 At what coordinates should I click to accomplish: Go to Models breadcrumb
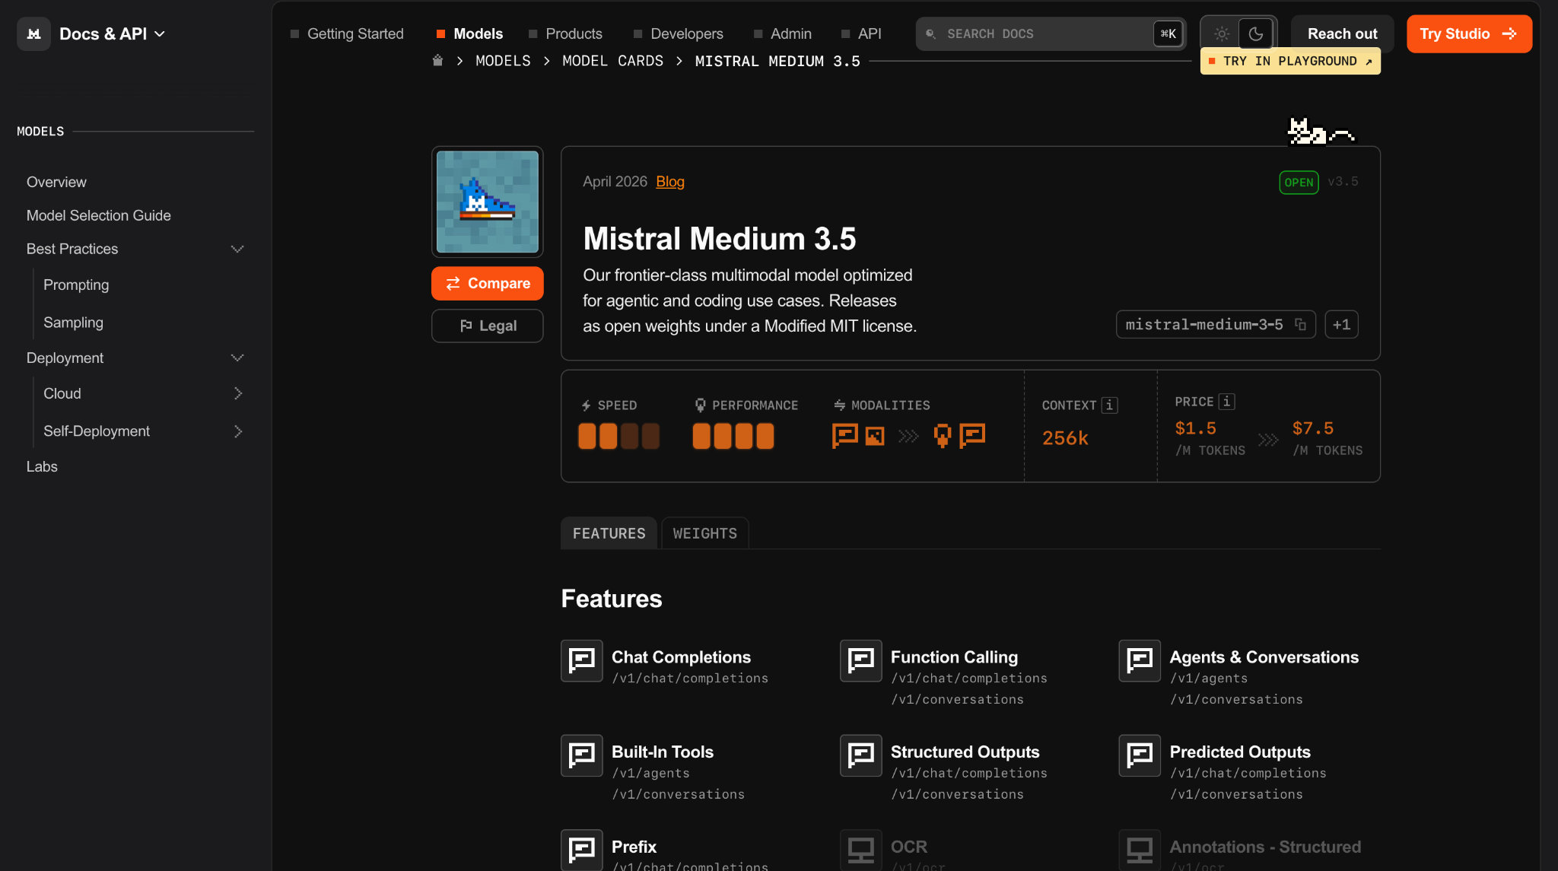click(x=503, y=61)
